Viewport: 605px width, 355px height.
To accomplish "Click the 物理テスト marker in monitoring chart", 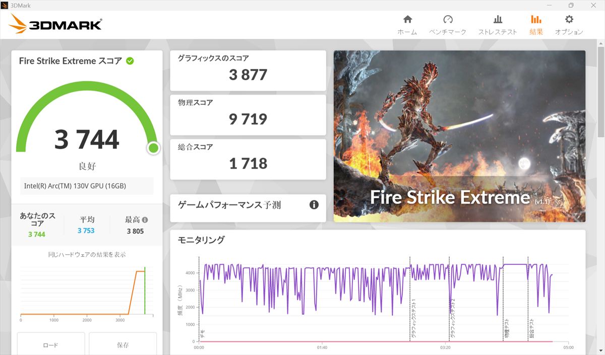I will tap(506, 328).
